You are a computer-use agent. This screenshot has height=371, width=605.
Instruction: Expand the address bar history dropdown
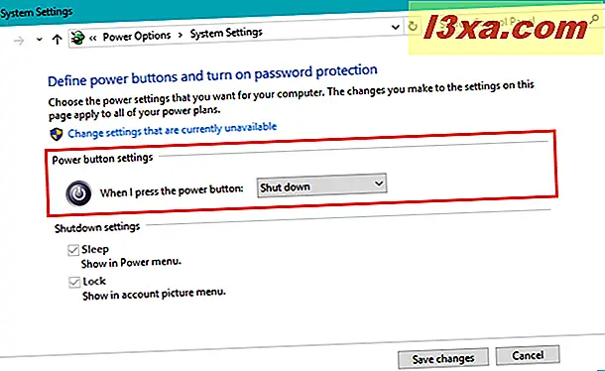pos(395,27)
